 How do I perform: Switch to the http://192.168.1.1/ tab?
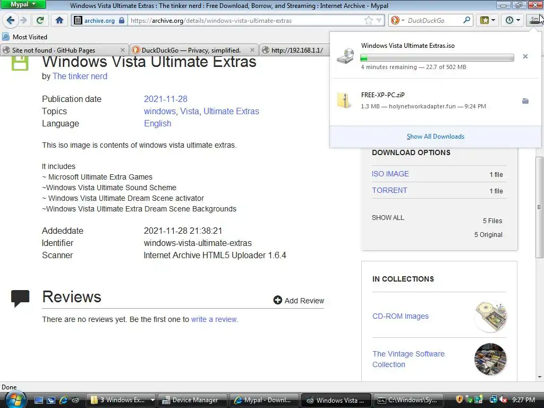[295, 50]
